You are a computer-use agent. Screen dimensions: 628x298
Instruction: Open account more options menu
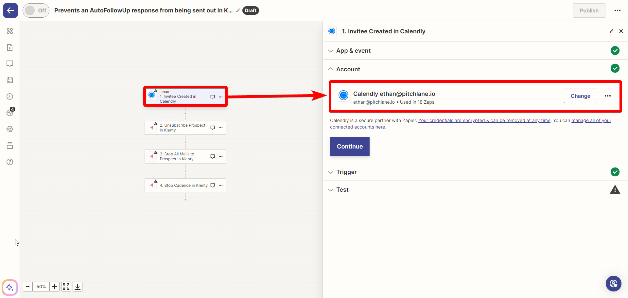608,96
